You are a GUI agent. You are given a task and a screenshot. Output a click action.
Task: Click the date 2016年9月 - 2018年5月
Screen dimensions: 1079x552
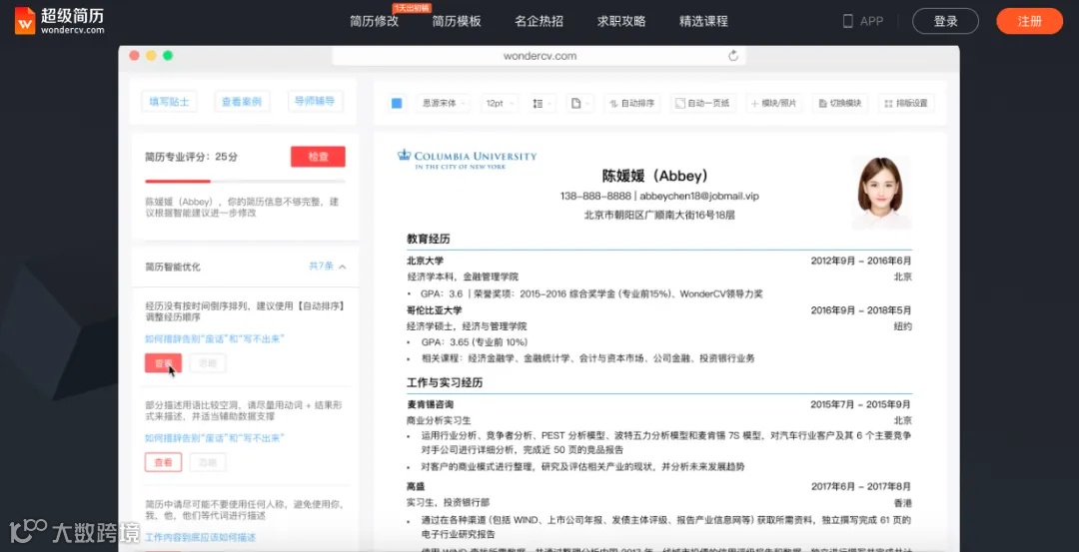point(861,310)
